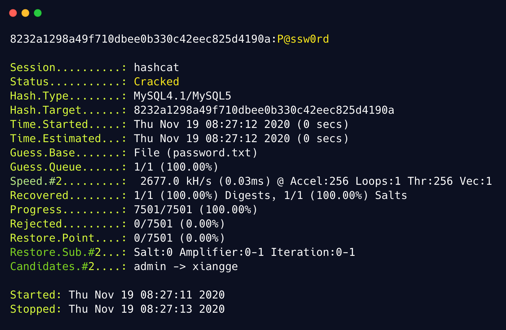Click the xiangge candidate word

[x=215, y=266]
